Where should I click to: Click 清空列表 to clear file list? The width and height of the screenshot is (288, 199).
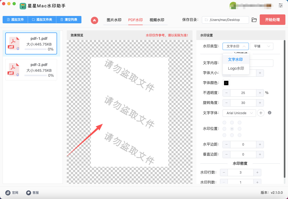(69, 20)
